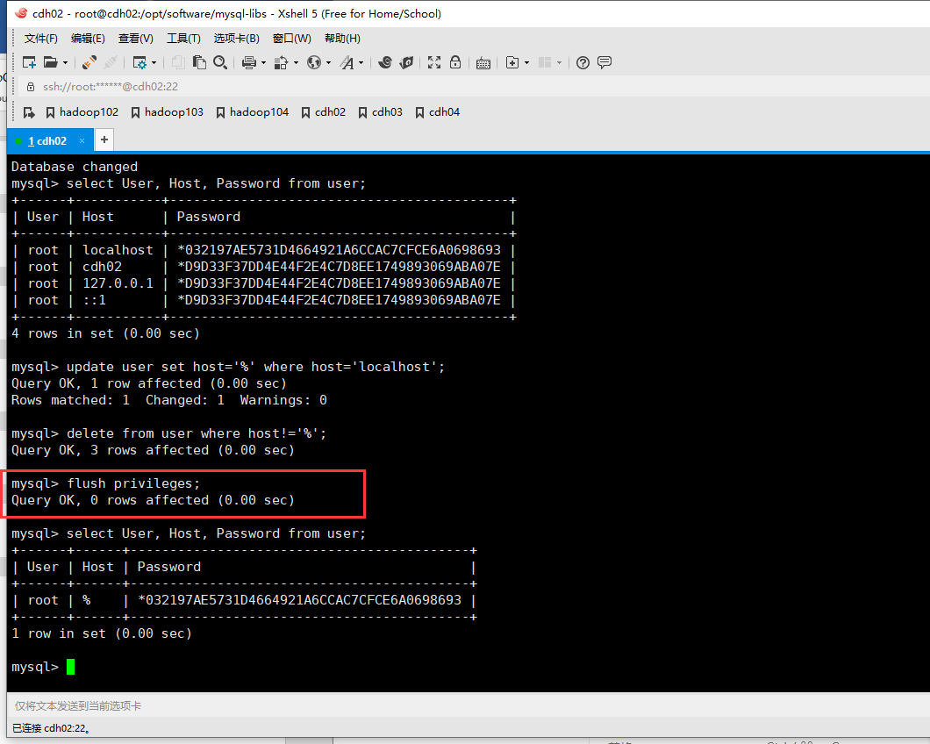Open the 文件(F) menu

click(x=41, y=39)
